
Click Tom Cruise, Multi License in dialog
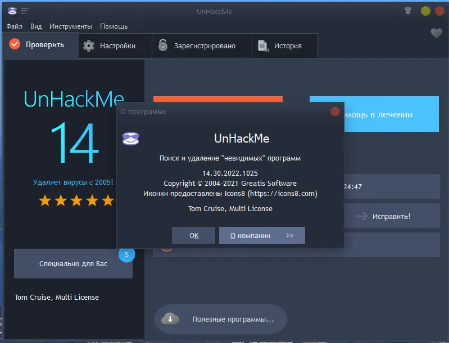tap(230, 208)
